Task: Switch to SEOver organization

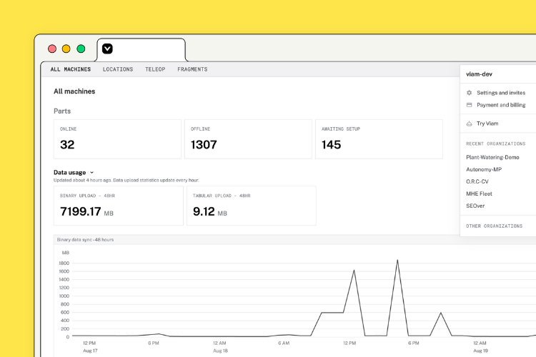Action: pyautogui.click(x=475, y=206)
